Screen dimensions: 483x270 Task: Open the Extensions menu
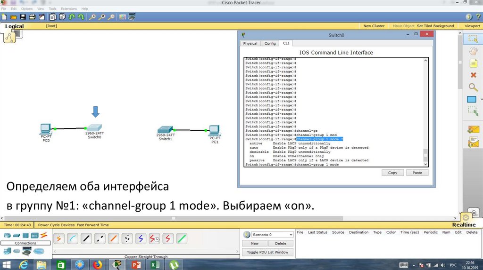[69, 8]
